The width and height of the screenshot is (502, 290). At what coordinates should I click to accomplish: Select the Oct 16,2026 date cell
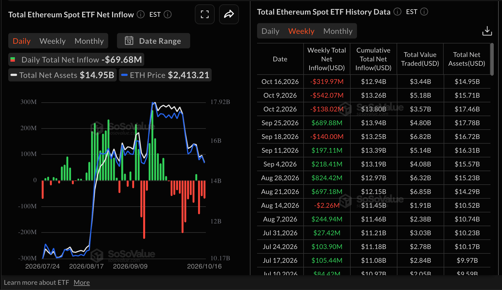(x=280, y=81)
